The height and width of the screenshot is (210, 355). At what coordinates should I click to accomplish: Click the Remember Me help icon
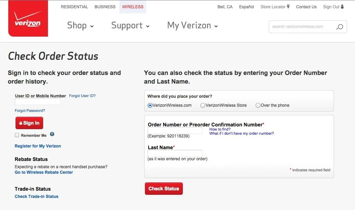[x=52, y=134]
